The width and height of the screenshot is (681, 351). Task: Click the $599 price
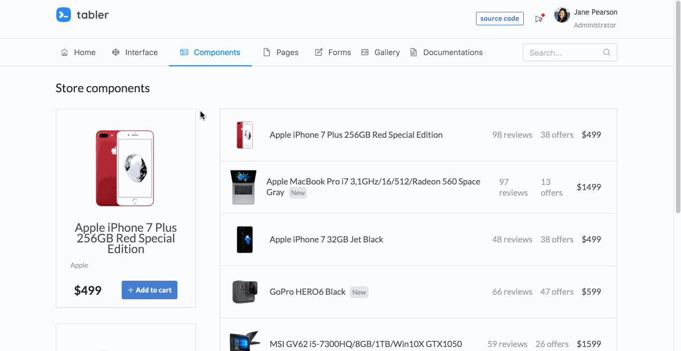[591, 292]
